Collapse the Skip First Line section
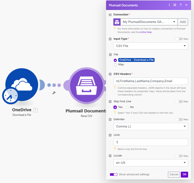Viewport: 194px width, 183px height. coord(110,102)
